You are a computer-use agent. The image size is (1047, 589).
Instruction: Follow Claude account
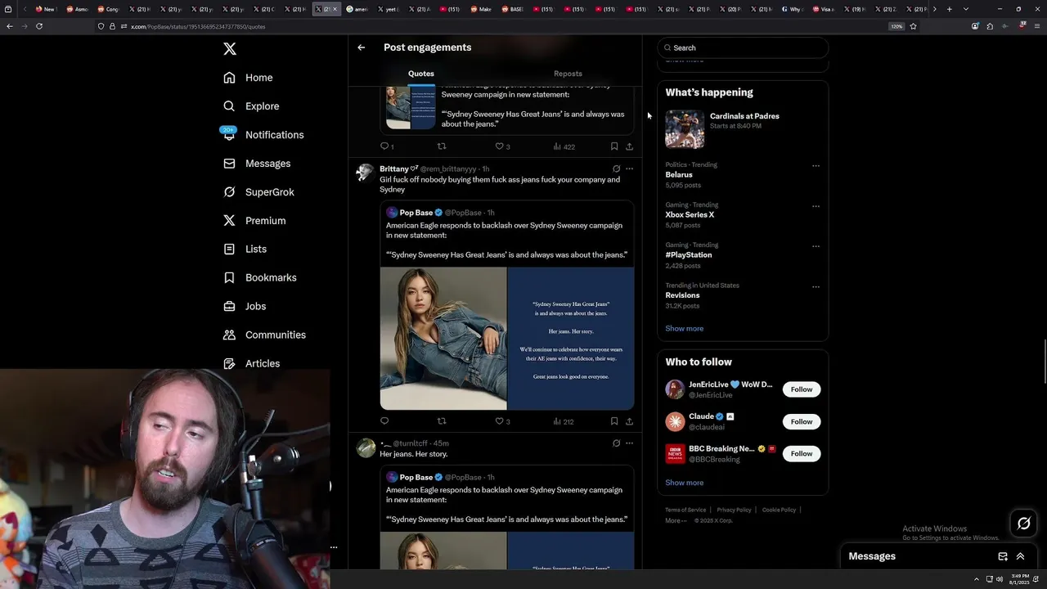pos(802,422)
